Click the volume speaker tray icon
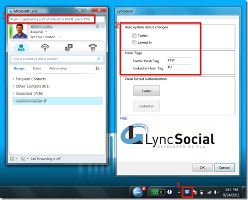The height and width of the screenshot is (200, 248). tap(216, 192)
